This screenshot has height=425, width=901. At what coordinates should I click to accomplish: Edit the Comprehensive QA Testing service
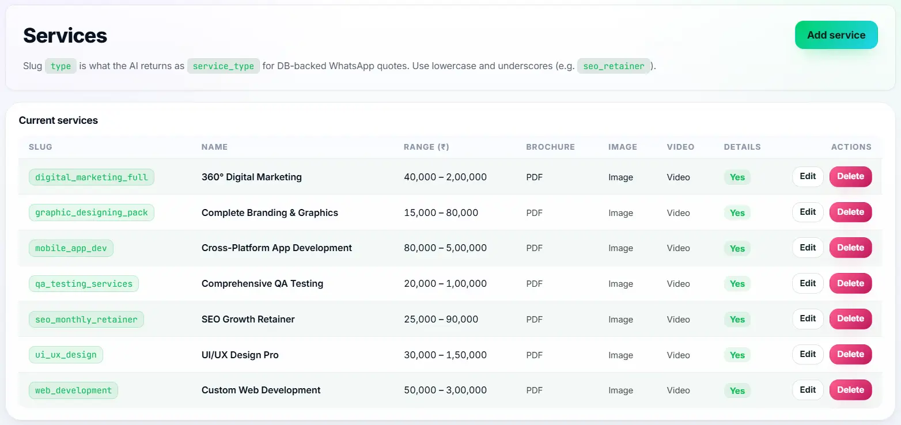click(808, 283)
